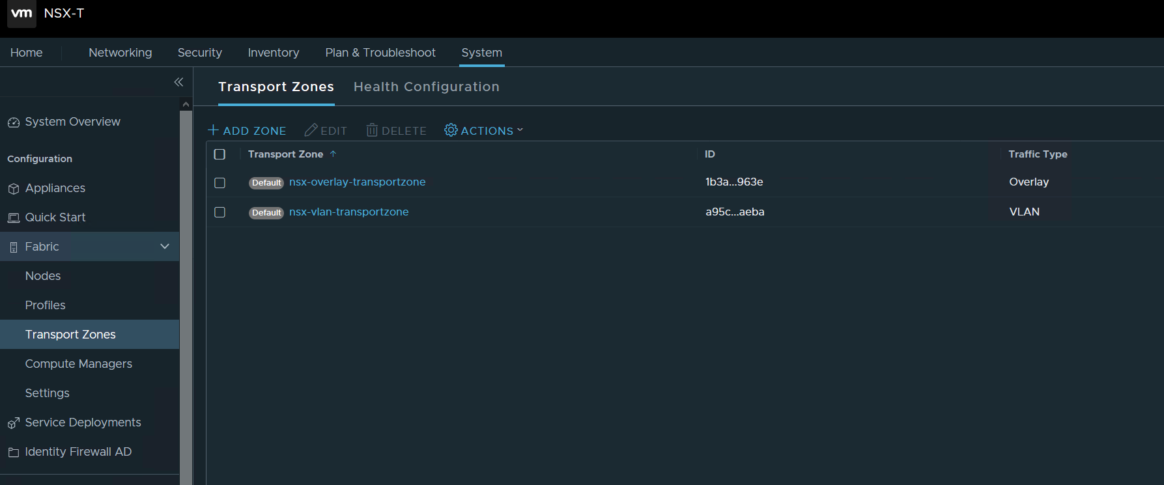The width and height of the screenshot is (1164, 485).
Task: Open the Inventory menu
Action: click(274, 53)
